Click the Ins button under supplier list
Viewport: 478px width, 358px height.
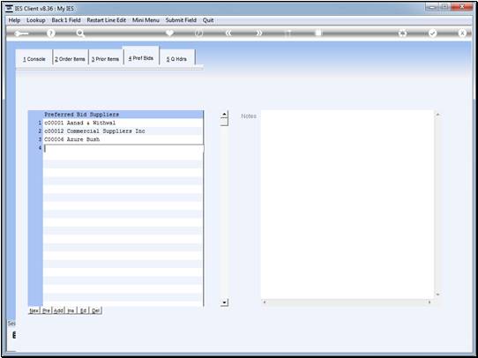pyautogui.click(x=71, y=310)
